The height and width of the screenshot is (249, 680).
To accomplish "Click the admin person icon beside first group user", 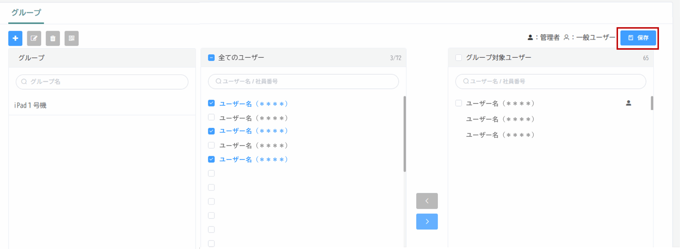I will [628, 103].
